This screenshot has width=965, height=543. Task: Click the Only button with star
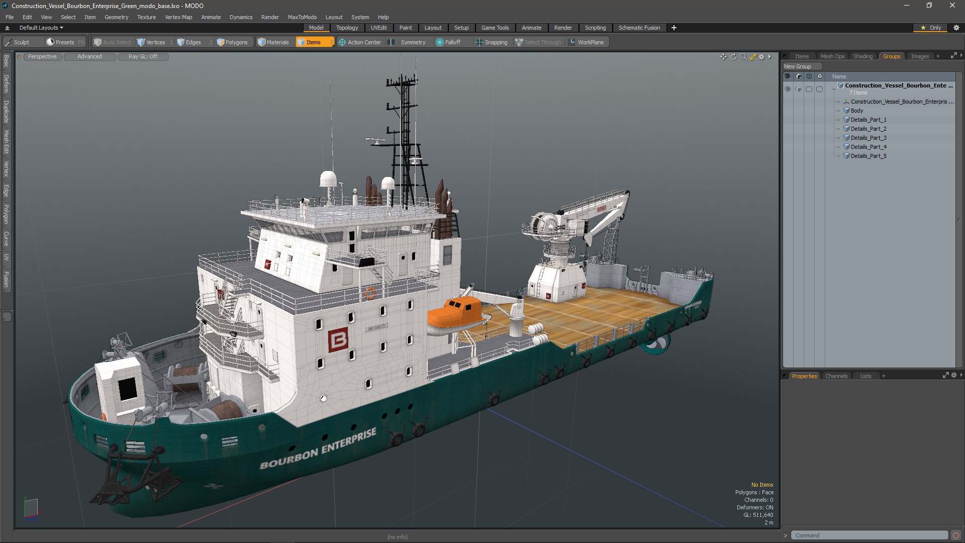(x=931, y=28)
